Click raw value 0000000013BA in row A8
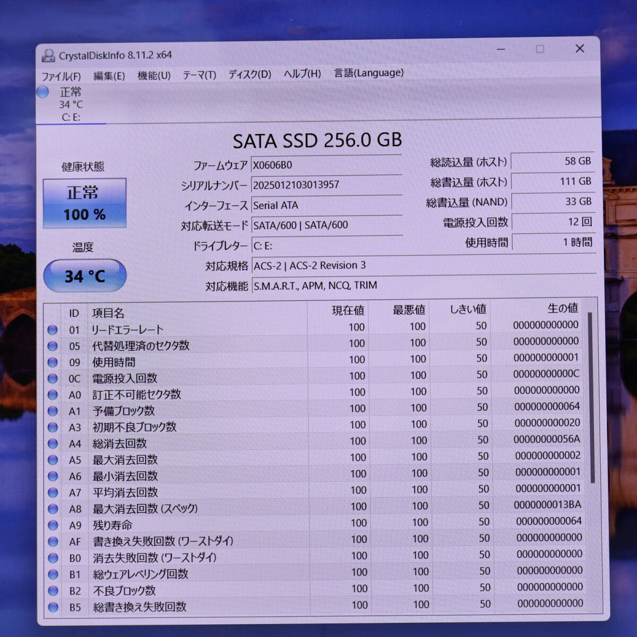 [547, 505]
